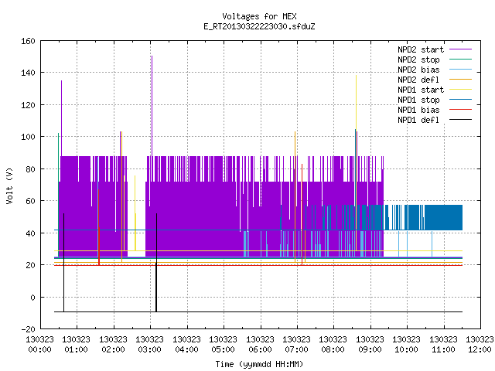Click the y-axis tick label -20
This screenshot has width=495, height=371.
coord(28,329)
